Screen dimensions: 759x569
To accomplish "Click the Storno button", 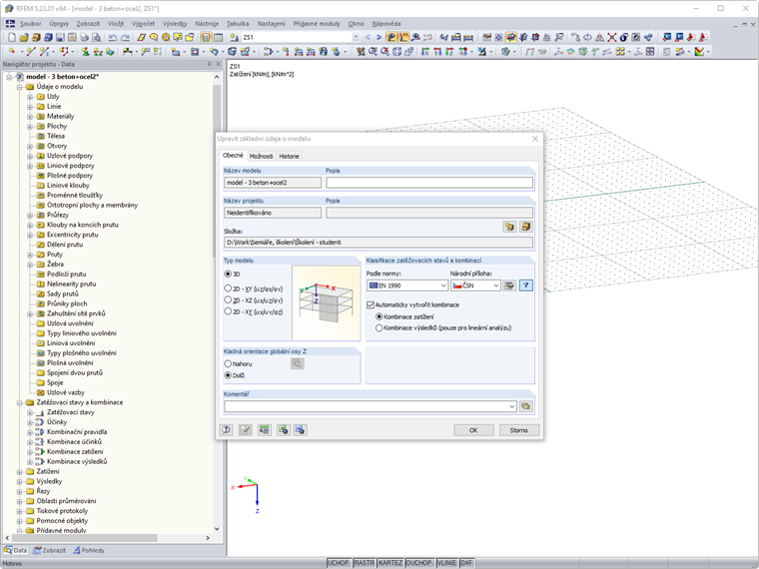I will [x=519, y=430].
